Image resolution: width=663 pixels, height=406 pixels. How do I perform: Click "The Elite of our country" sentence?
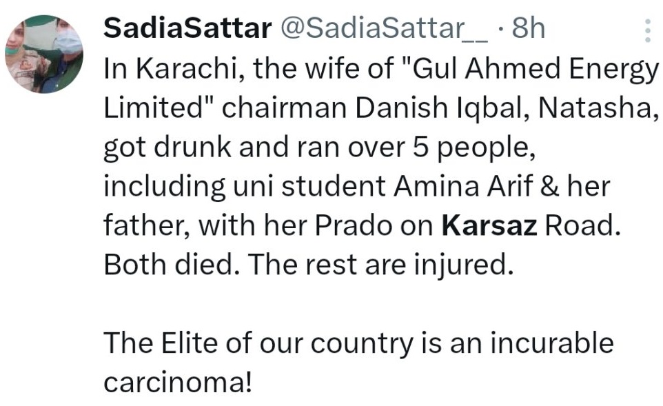click(x=258, y=343)
